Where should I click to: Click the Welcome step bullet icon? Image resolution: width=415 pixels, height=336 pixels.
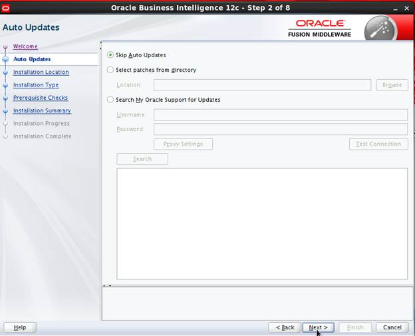[x=6, y=47]
